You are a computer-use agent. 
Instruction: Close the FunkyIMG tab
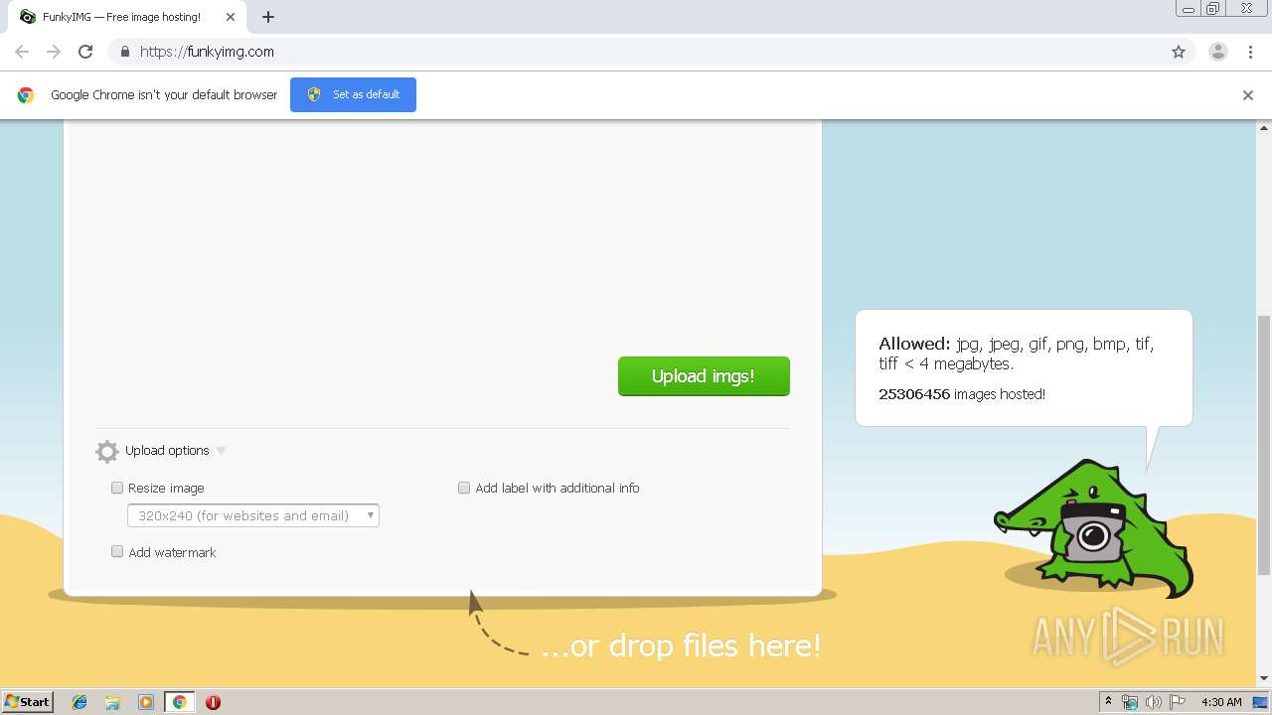(231, 17)
